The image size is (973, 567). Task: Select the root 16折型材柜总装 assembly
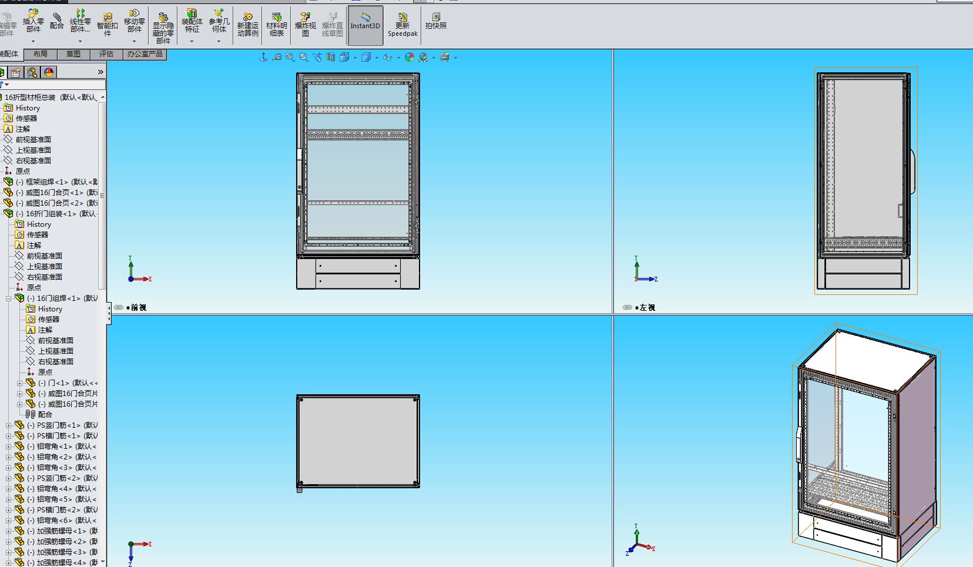(50, 97)
